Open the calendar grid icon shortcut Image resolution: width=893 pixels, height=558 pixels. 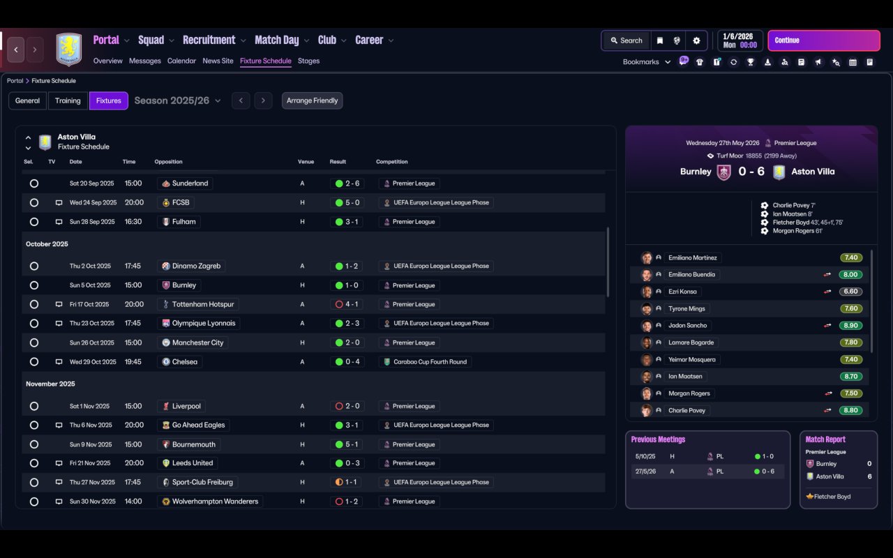853,62
